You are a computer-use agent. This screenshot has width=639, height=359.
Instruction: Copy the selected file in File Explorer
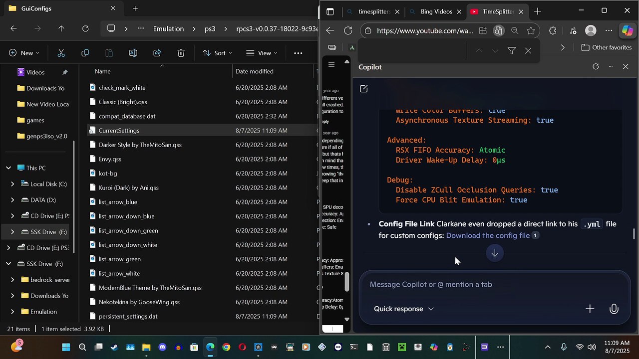(x=85, y=53)
